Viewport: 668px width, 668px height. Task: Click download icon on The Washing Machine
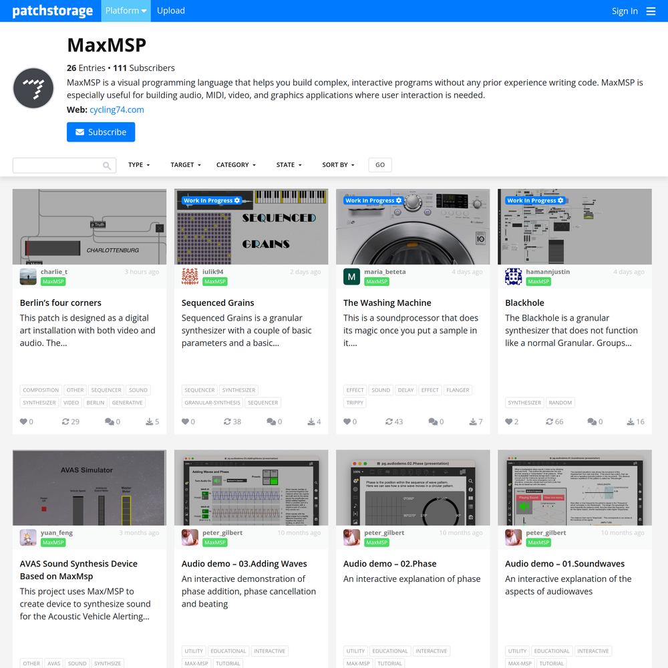473,422
